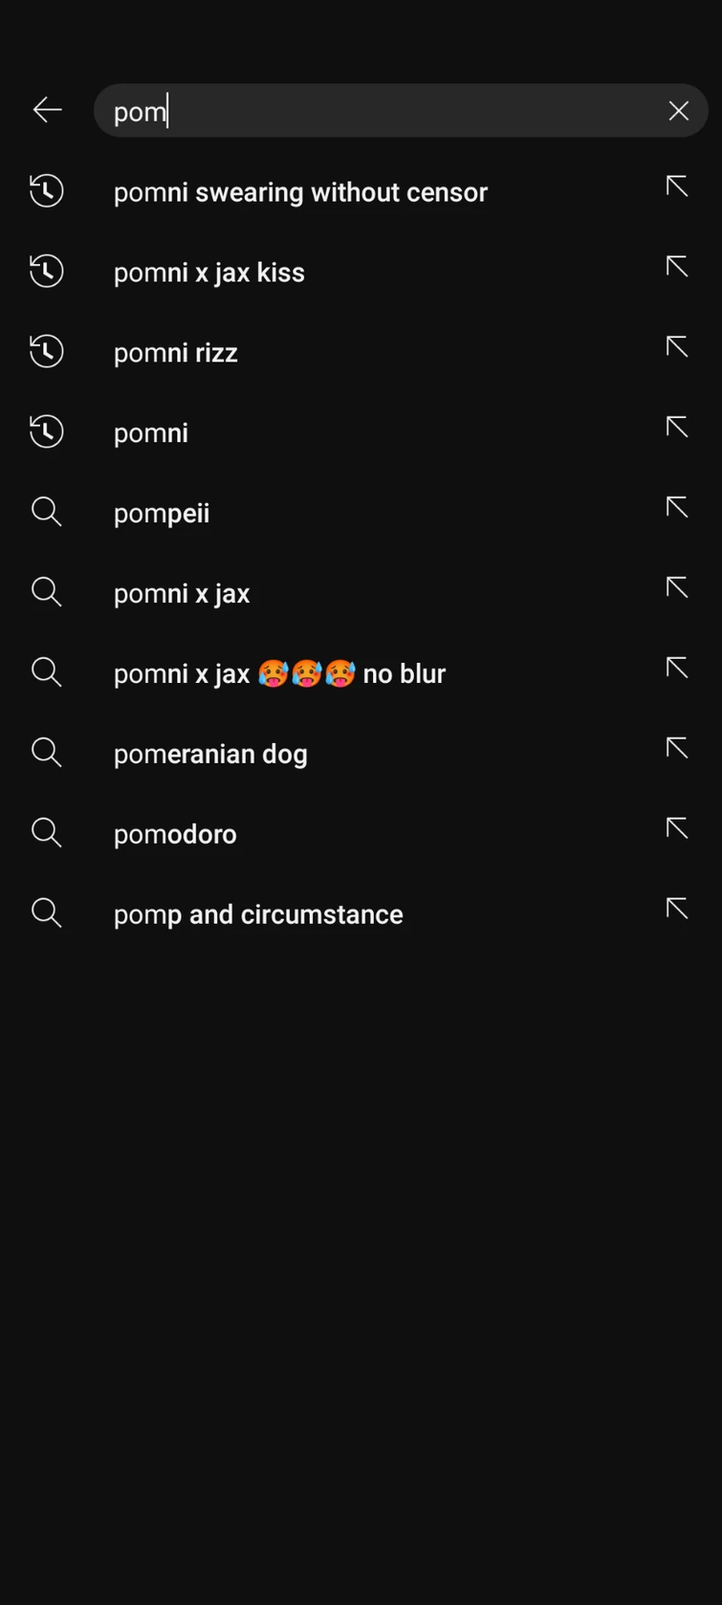Tap magnifier icon beside "pompeii"
Viewport: 722px width, 1605px height.
pyautogui.click(x=47, y=513)
